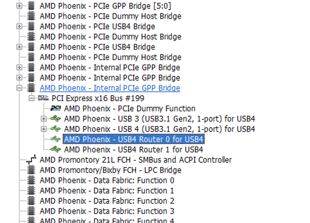The image size is (310, 223).
Task: Select Data Fabric: Function 2 entry
Action: [x=107, y=201]
